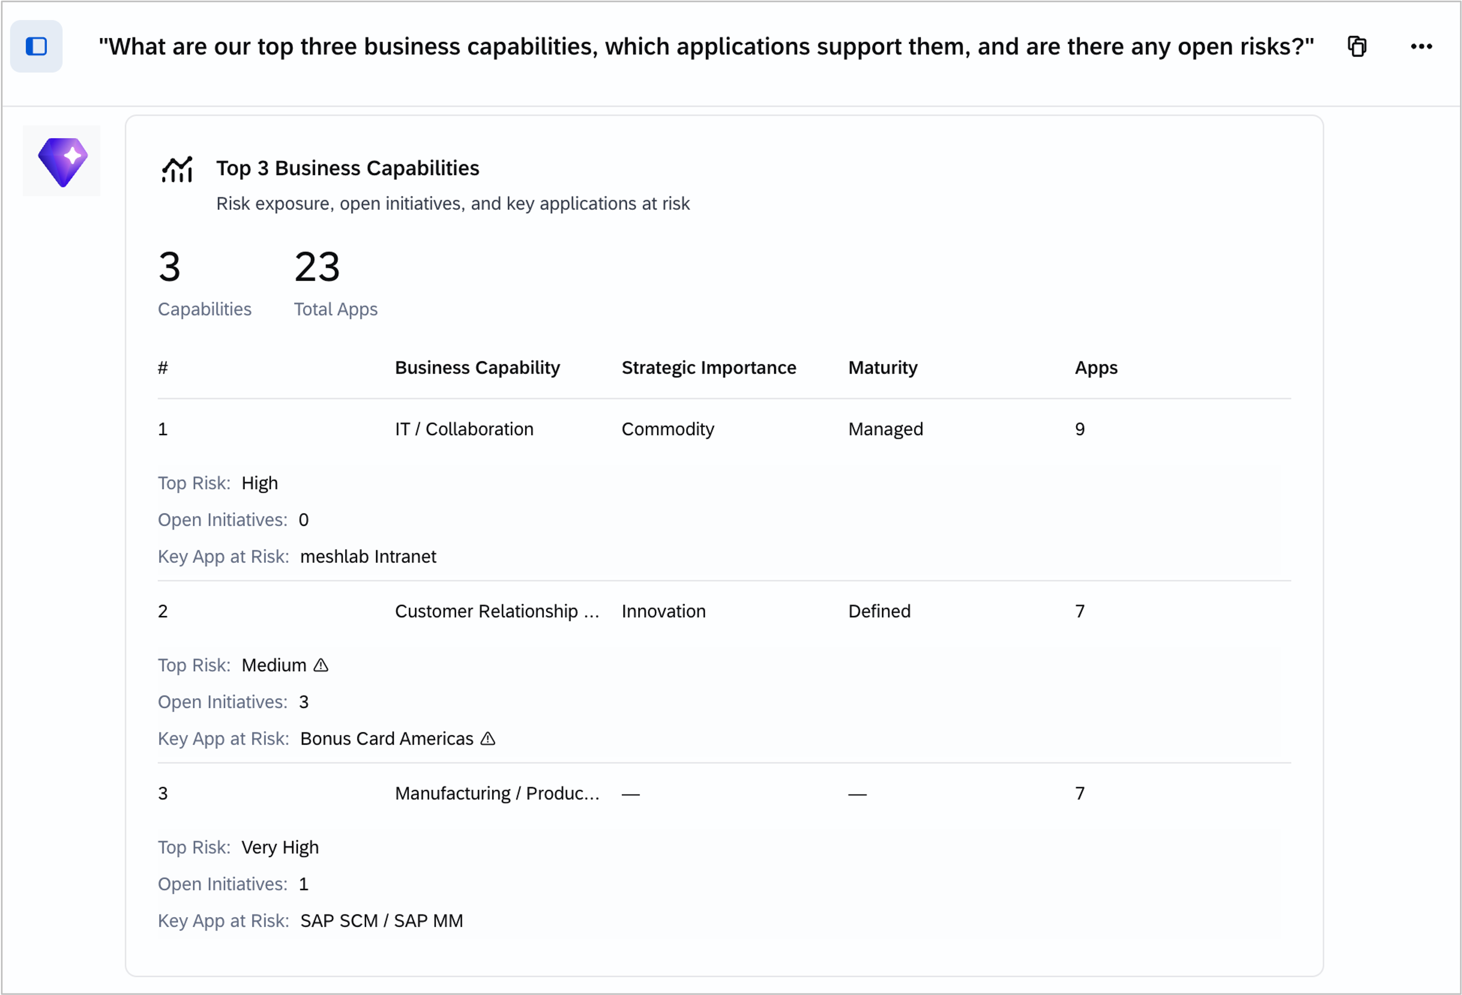Click row number 3 in the table

point(163,793)
